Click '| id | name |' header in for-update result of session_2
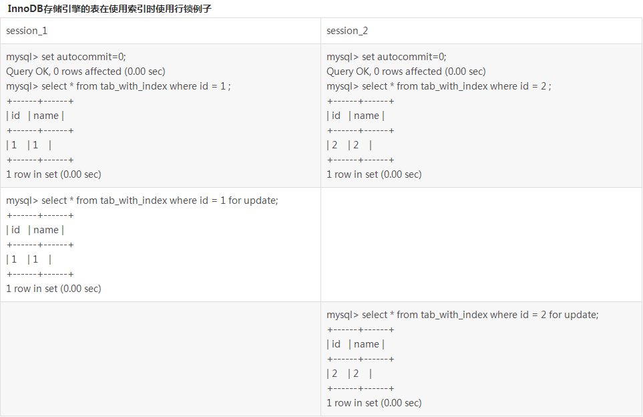Viewport: 643px width, 417px height. pos(355,344)
